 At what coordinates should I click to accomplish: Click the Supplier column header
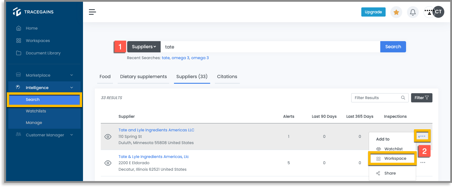pyautogui.click(x=127, y=117)
